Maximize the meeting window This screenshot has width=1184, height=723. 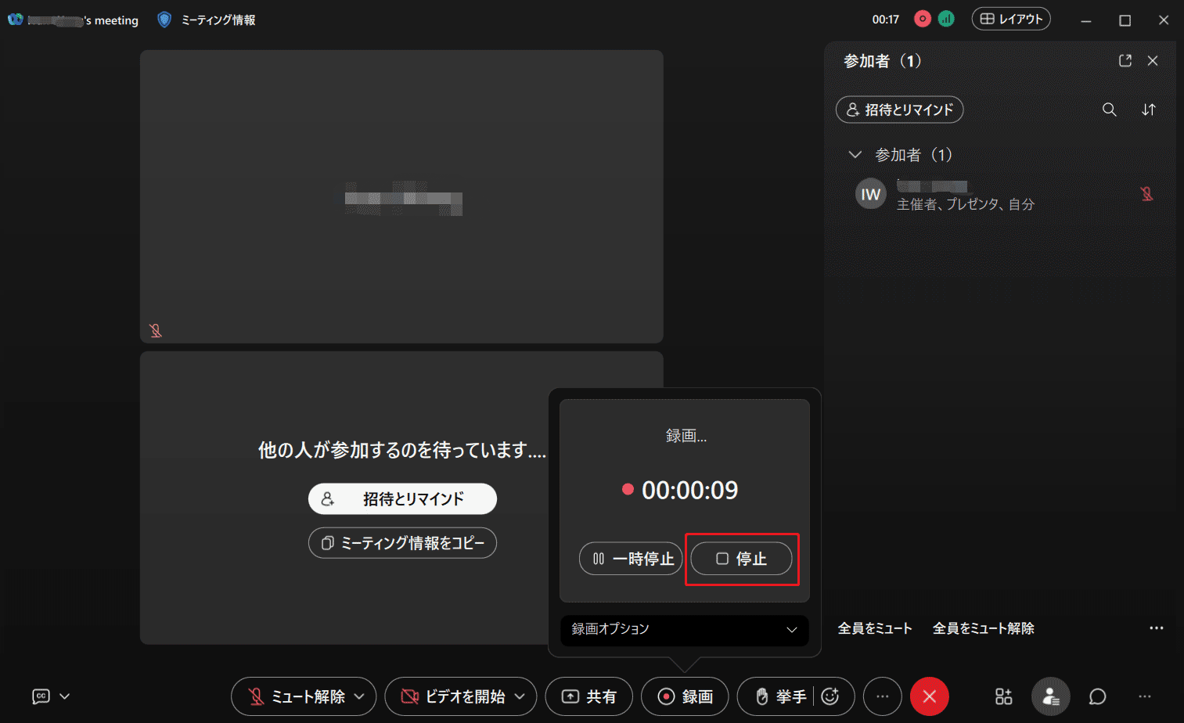1125,20
